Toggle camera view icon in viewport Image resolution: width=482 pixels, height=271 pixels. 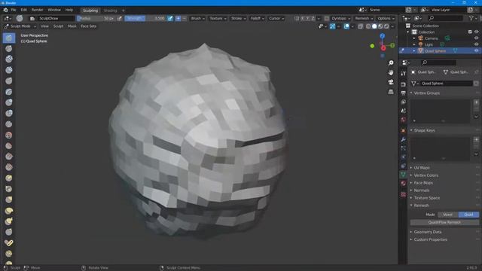click(x=391, y=82)
